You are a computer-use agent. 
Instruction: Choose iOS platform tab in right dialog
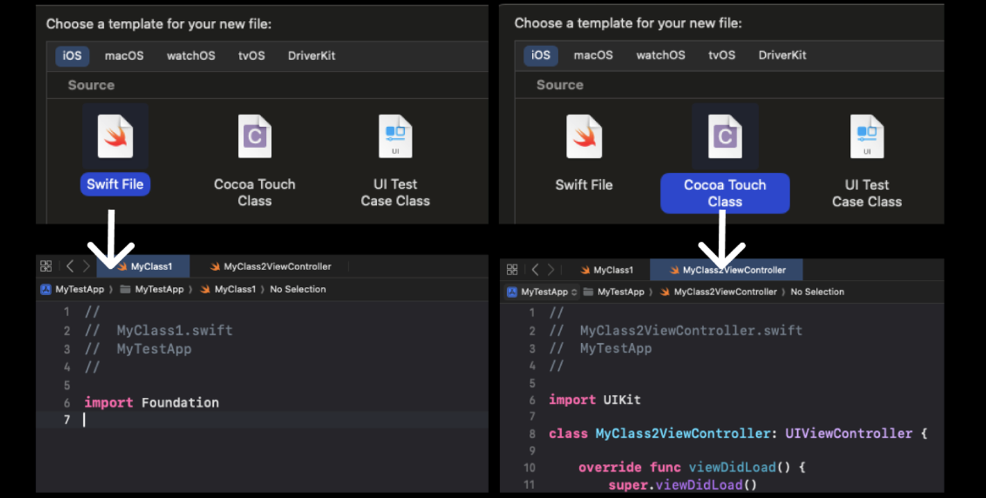tap(541, 55)
